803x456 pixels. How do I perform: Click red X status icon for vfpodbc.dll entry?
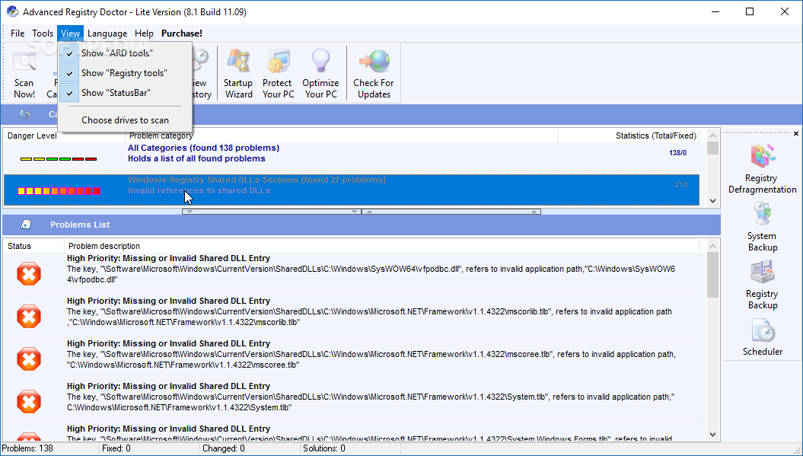(29, 273)
